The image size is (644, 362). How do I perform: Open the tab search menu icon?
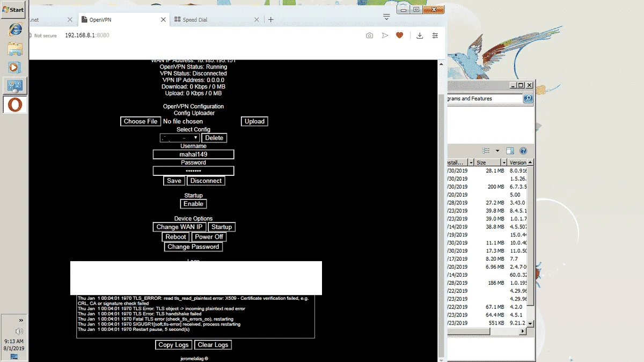(386, 17)
